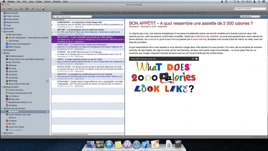
Task: Open Safari from the Dock
Action: point(137,144)
